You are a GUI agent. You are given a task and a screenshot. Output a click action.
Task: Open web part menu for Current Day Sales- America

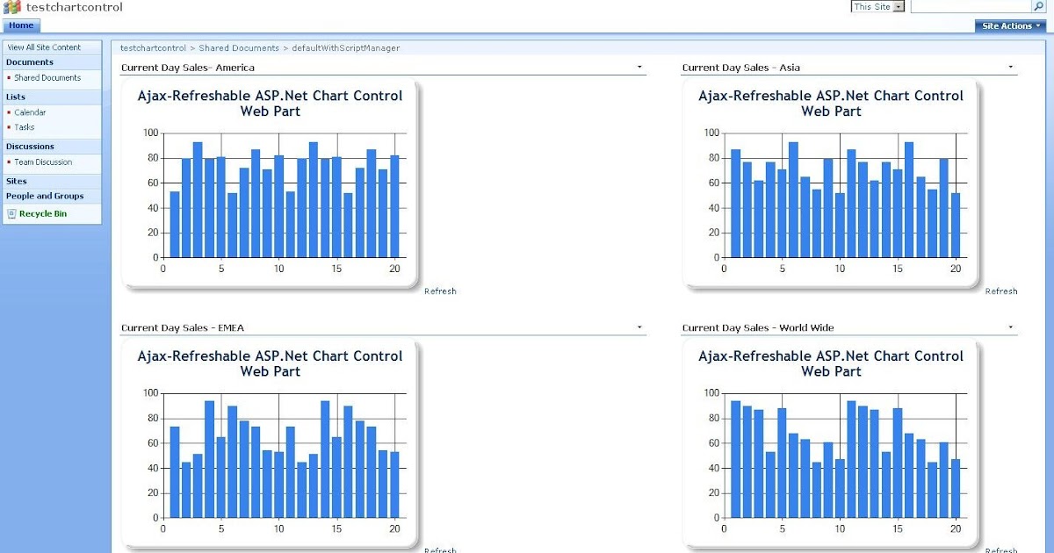click(639, 67)
